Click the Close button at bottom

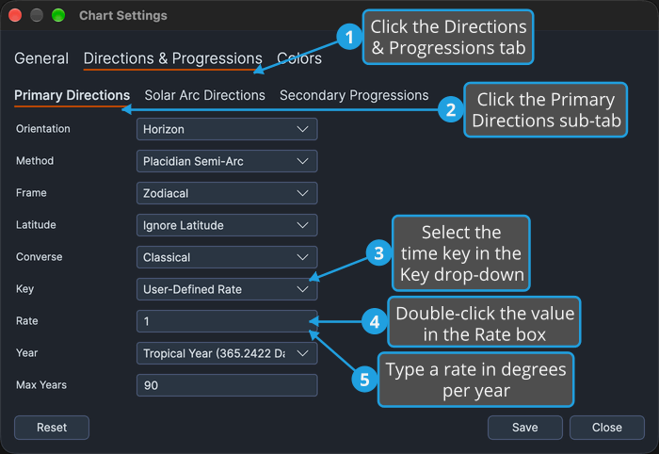click(x=607, y=428)
